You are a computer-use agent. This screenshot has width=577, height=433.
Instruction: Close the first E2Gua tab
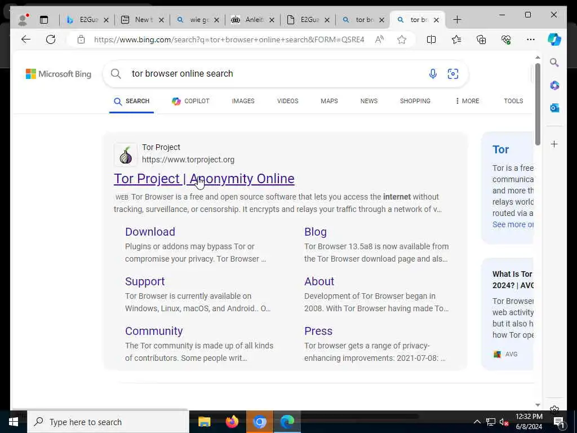tap(106, 20)
